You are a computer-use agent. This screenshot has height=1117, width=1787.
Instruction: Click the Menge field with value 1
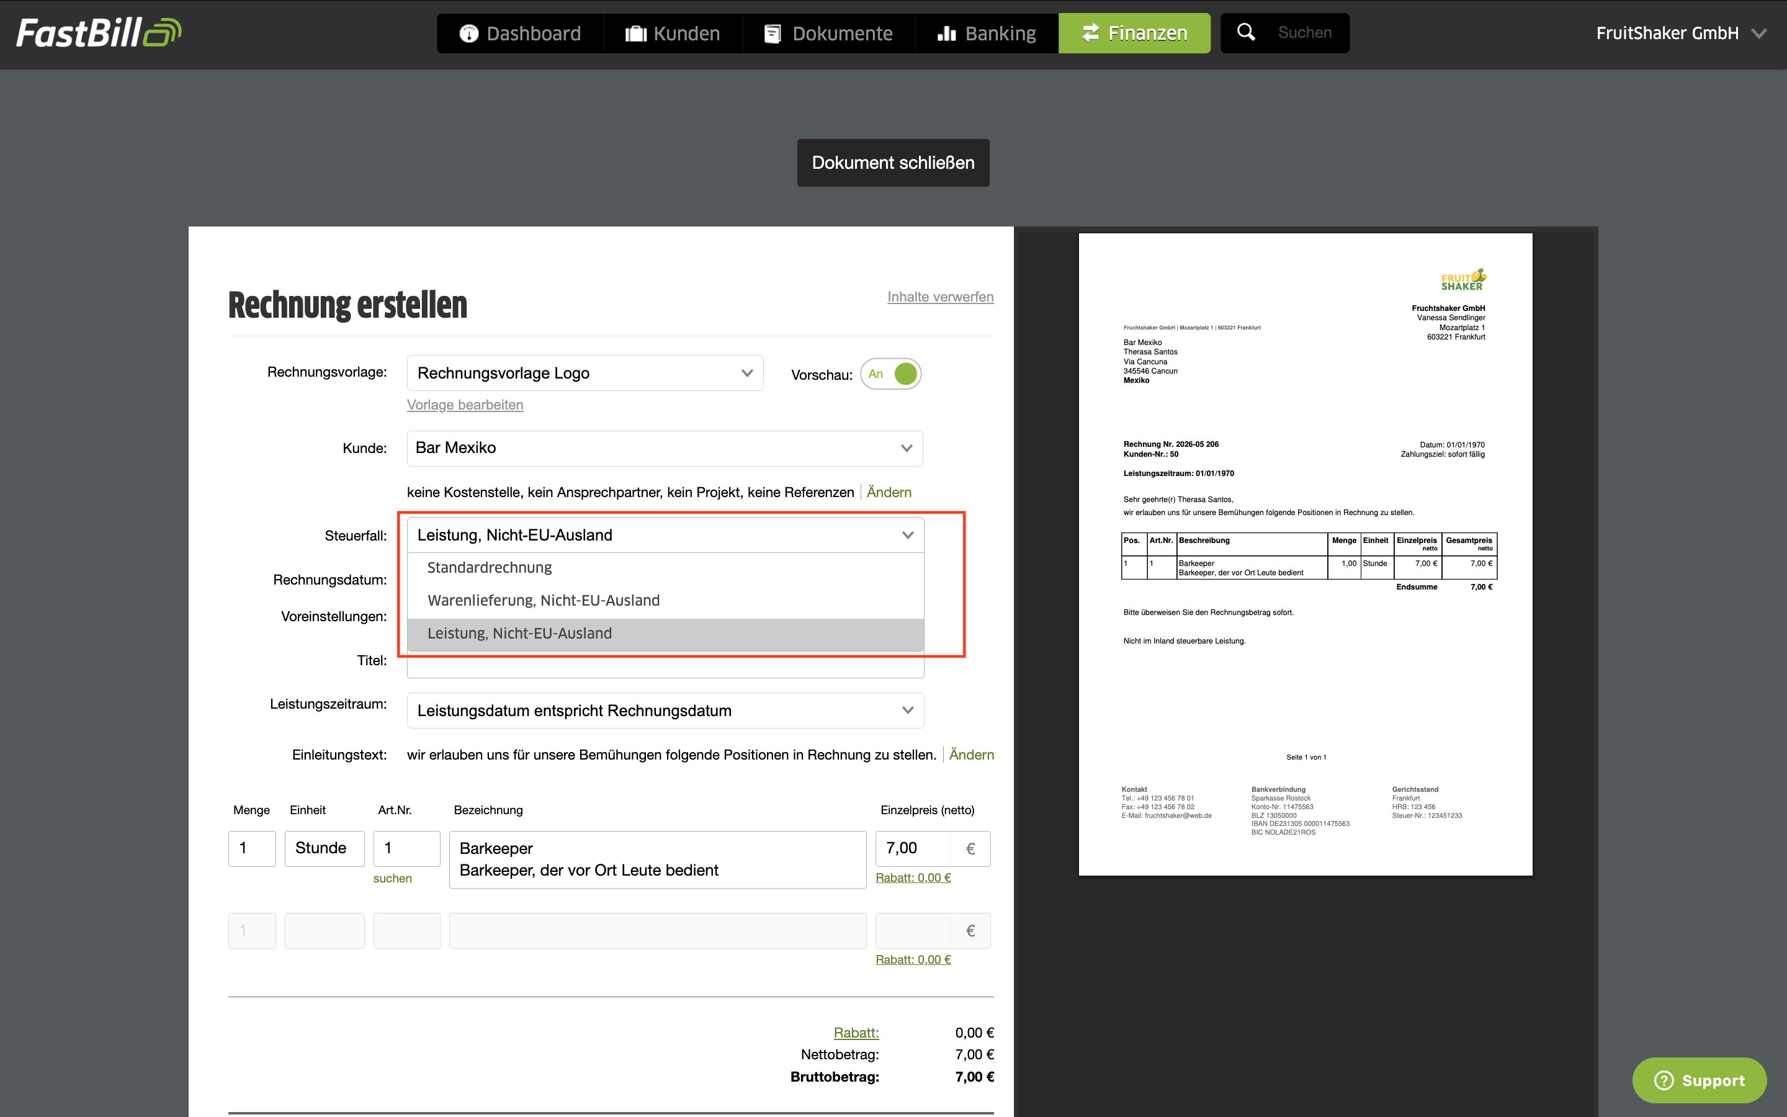pos(252,849)
